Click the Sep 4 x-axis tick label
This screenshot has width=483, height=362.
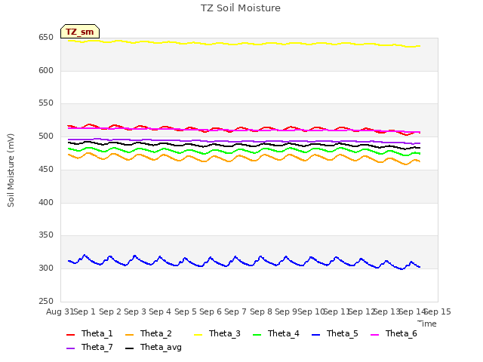point(160,311)
